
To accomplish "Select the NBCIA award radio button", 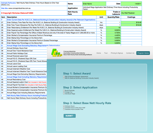I will click(64, 78).
